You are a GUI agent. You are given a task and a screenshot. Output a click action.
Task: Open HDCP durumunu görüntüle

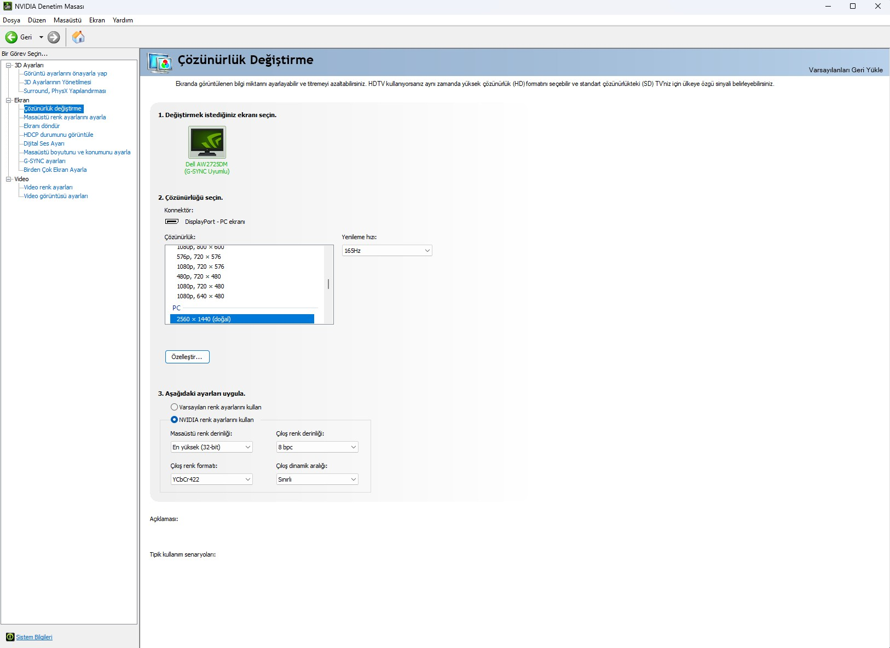point(58,135)
